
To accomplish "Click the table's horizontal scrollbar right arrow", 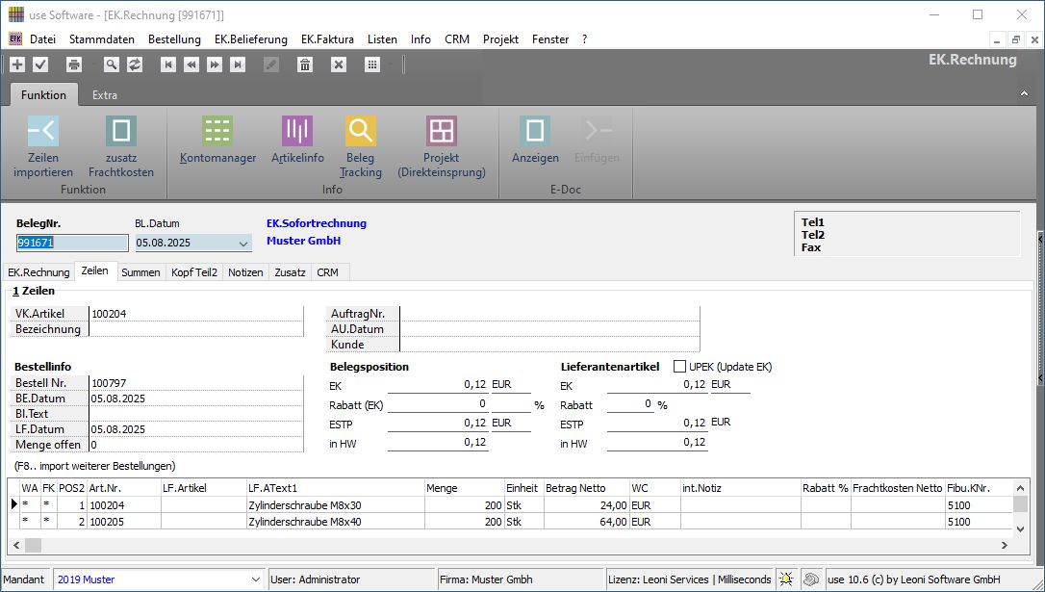I will coord(1004,545).
